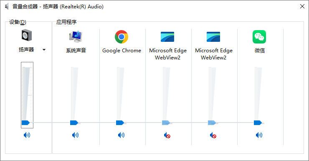
Task: Open the 系统声音 system sounds icon
Action: tap(76, 36)
